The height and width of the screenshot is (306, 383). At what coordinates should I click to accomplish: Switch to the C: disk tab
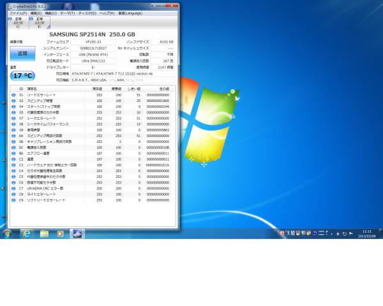(19, 23)
